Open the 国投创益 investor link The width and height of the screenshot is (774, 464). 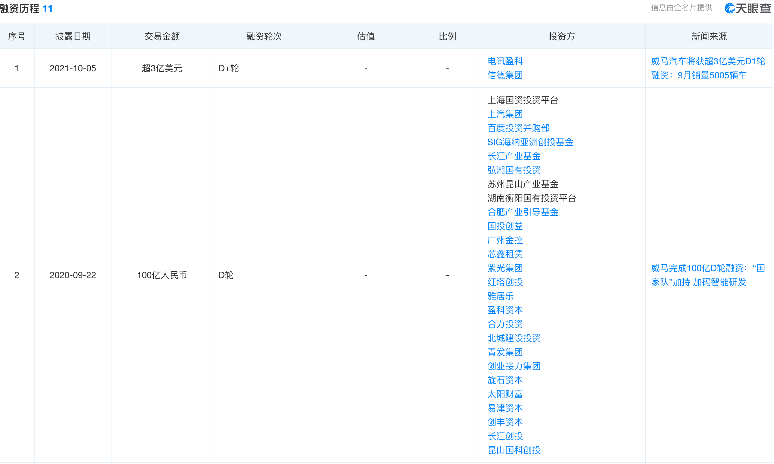click(x=505, y=226)
